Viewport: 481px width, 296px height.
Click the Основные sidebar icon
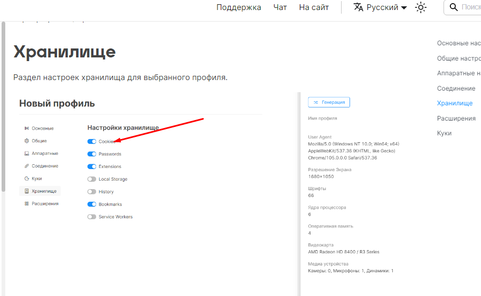(27, 129)
